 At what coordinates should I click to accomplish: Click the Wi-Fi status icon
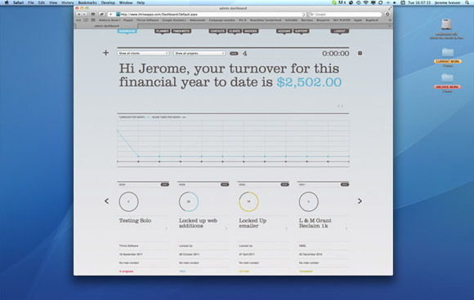pyautogui.click(x=365, y=2)
